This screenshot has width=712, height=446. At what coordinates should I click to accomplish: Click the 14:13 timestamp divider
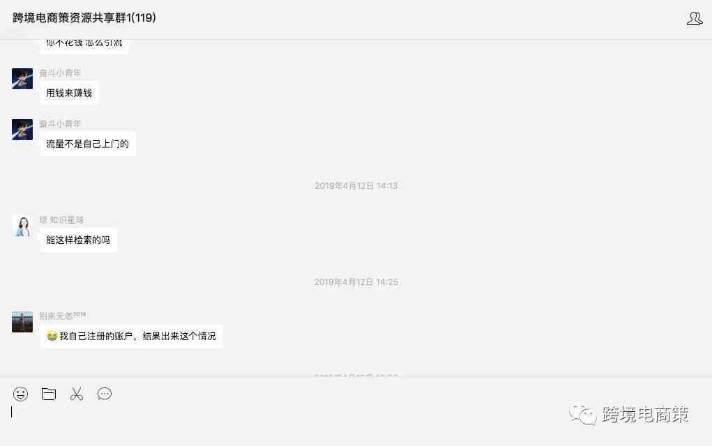(356, 185)
